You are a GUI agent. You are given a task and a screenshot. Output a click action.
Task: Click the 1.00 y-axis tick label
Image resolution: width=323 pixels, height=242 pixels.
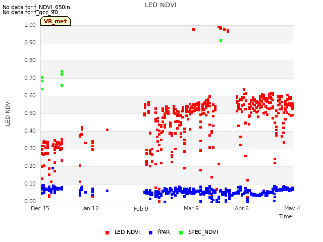30,25
